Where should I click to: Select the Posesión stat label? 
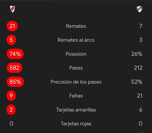76,54
